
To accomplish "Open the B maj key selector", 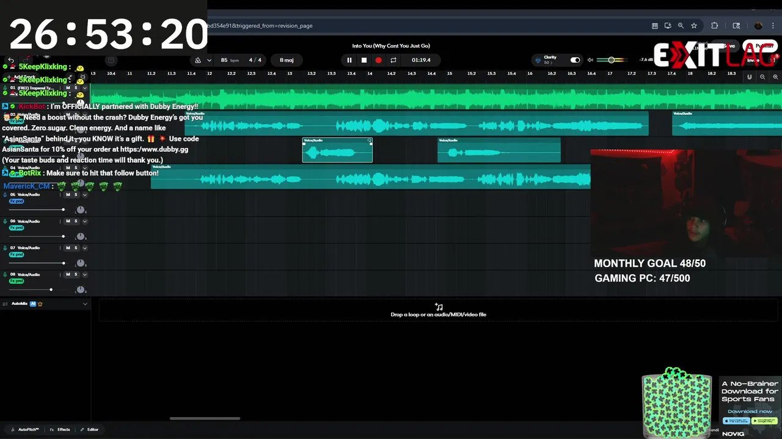I will (x=287, y=60).
